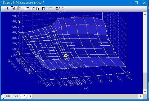Image resolution: width=149 pixels, height=101 pixels.
Task: Click the yellow selected cell marker on surface
Action: (x=65, y=56)
